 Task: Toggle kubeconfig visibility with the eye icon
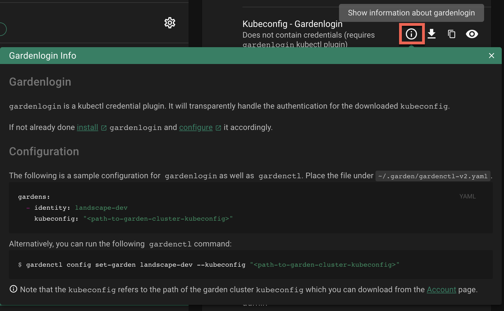[x=472, y=34]
